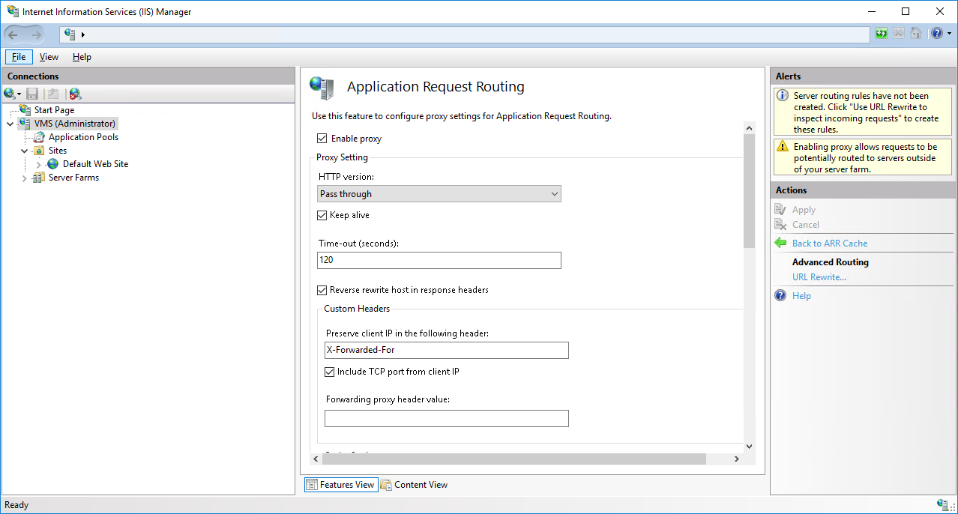Click the Back to ARR Cache link

[830, 244]
